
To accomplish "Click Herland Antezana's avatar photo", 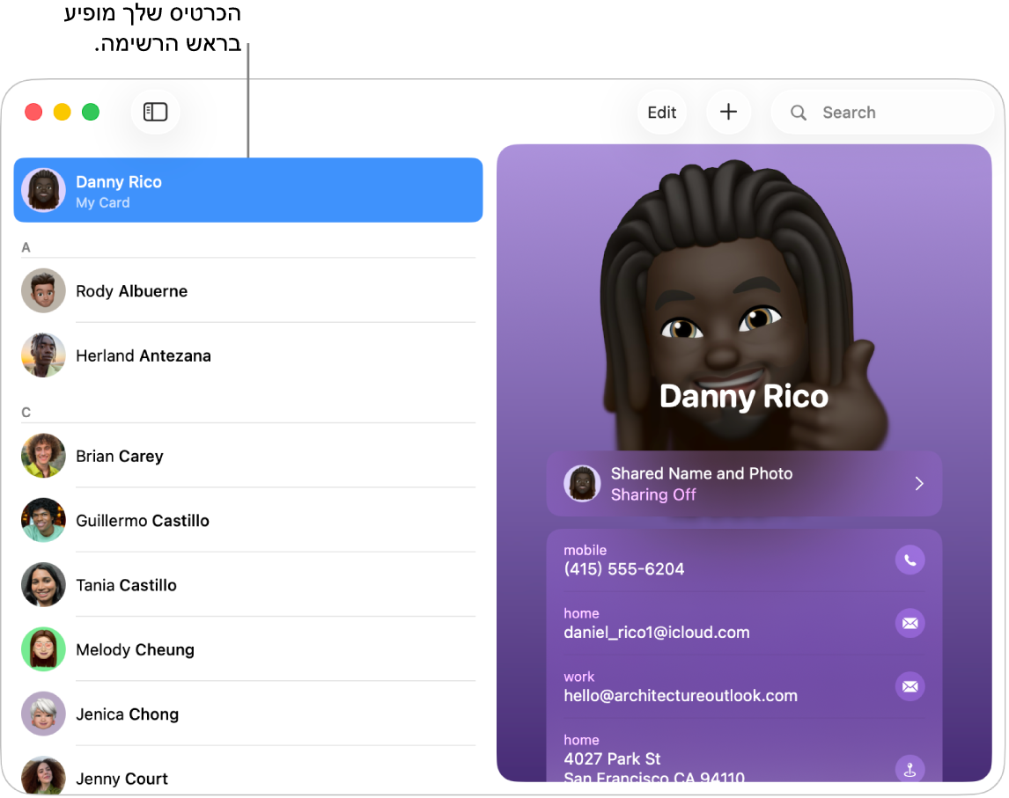I will [x=44, y=355].
